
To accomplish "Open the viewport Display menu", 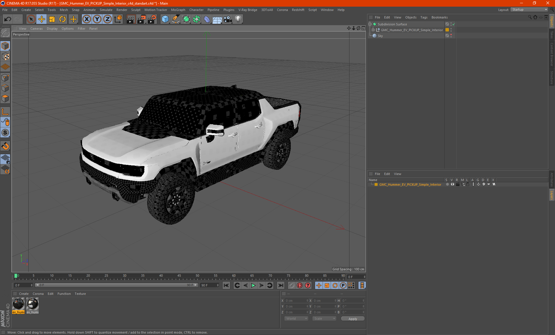I will pyautogui.click(x=52, y=29).
